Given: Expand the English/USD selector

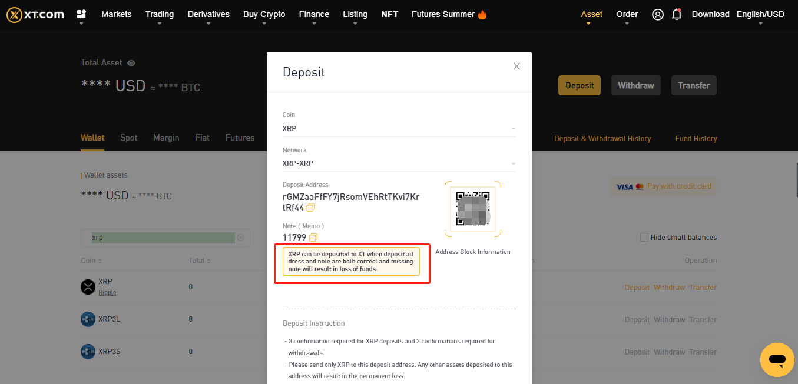Looking at the screenshot, I should click(x=760, y=14).
